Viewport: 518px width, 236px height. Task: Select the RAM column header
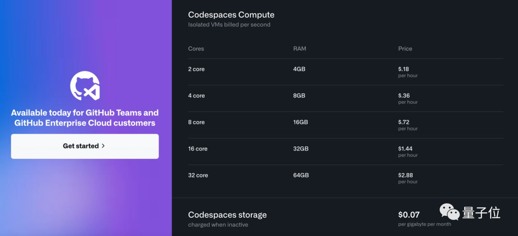pyautogui.click(x=299, y=48)
